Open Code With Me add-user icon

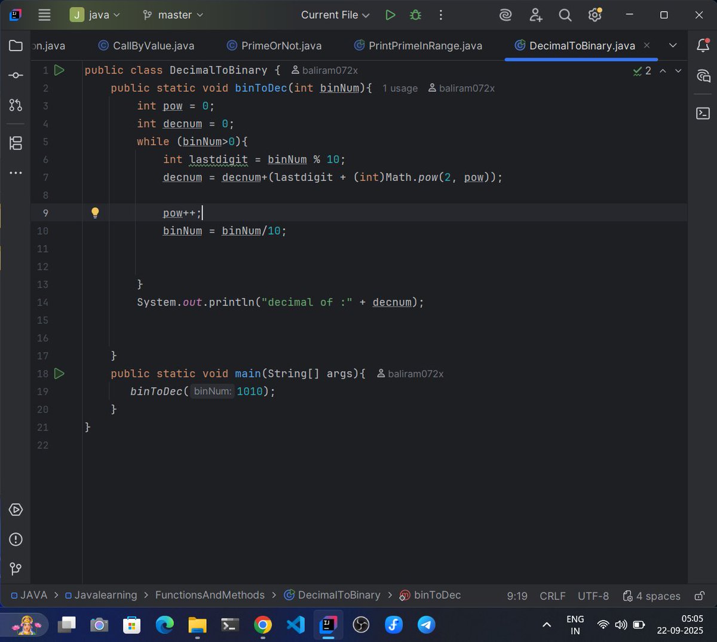pos(535,15)
